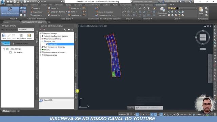This screenshot has width=217, height=122.
Task: Open the Insertar ribbon tab
Action: (17, 5)
